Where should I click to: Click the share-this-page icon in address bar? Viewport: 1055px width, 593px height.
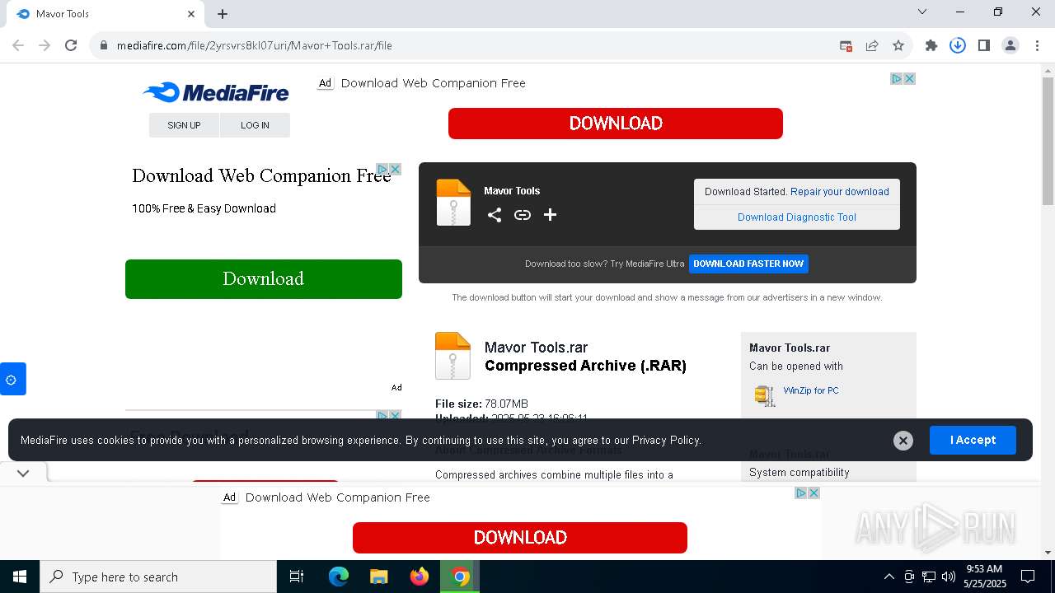click(x=872, y=45)
